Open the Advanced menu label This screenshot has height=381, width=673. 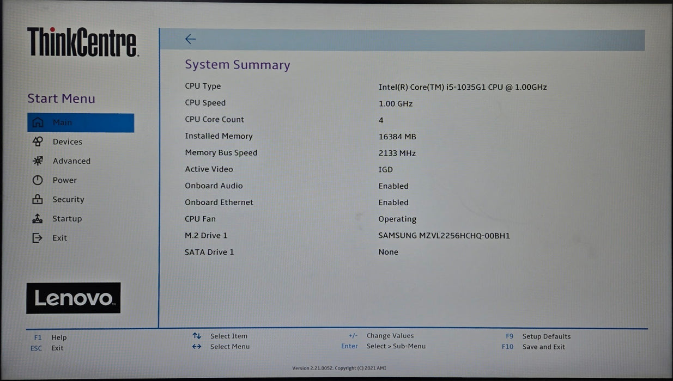point(71,161)
